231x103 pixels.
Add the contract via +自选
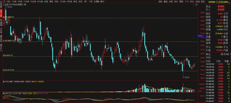coord(197,2)
